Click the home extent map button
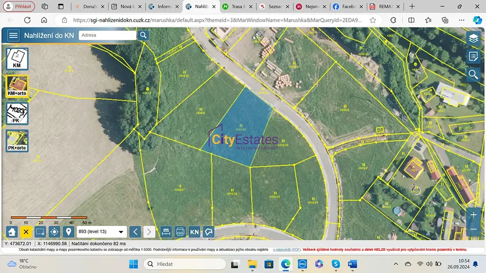 (x=12, y=232)
